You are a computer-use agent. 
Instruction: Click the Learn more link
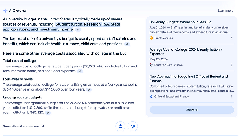[x=225, y=11]
